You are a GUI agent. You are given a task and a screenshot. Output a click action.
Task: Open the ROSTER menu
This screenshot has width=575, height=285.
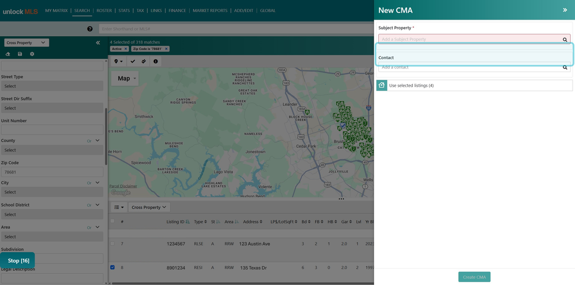[x=104, y=10]
